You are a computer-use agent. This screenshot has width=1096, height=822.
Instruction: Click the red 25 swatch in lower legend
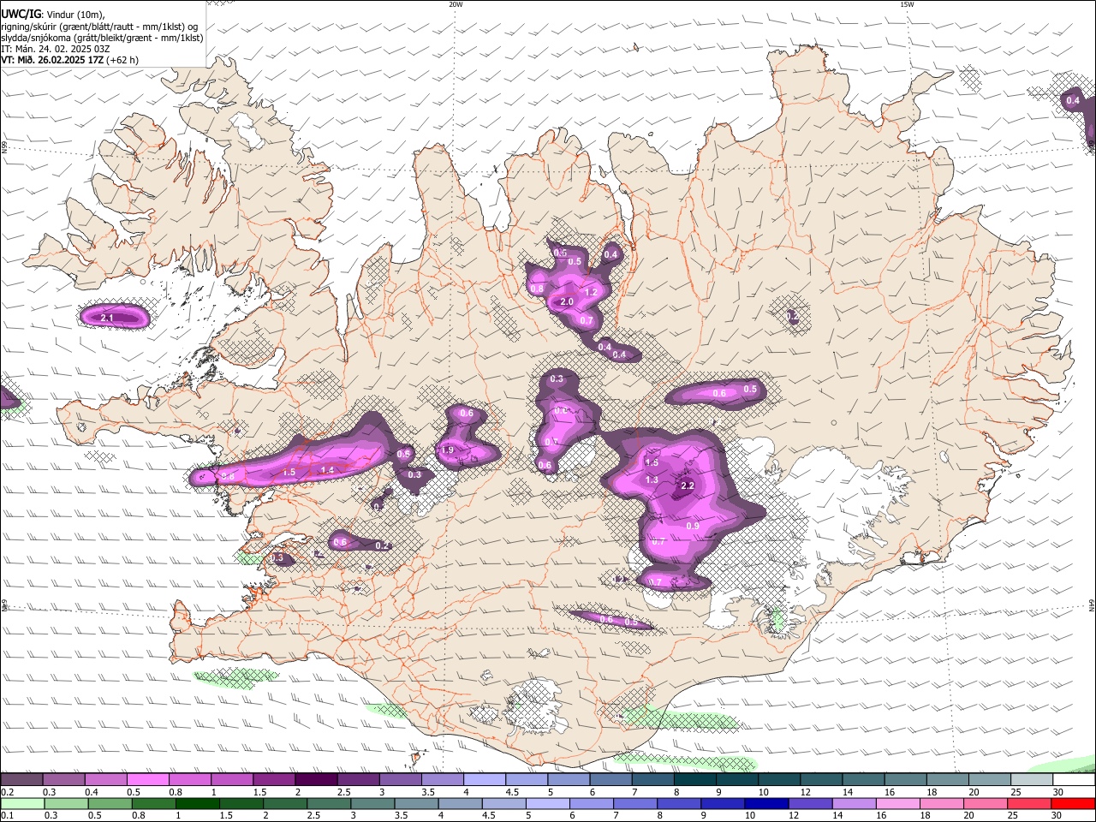pyautogui.click(x=1030, y=803)
